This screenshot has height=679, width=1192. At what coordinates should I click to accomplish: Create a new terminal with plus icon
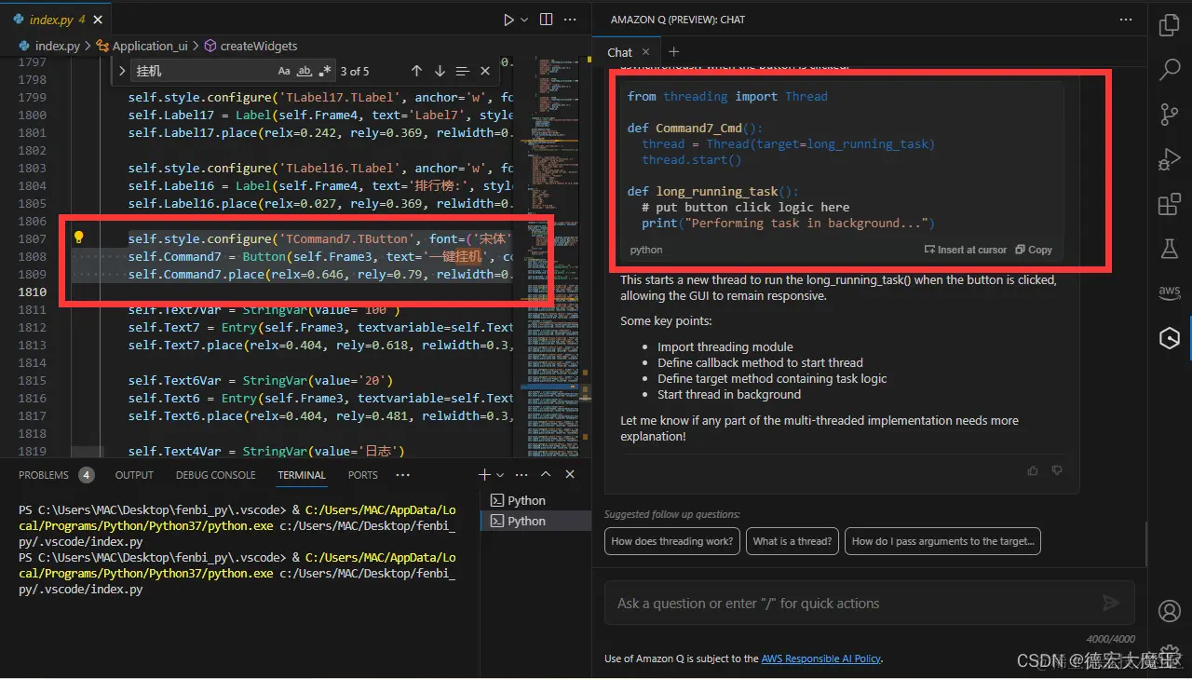(x=484, y=475)
